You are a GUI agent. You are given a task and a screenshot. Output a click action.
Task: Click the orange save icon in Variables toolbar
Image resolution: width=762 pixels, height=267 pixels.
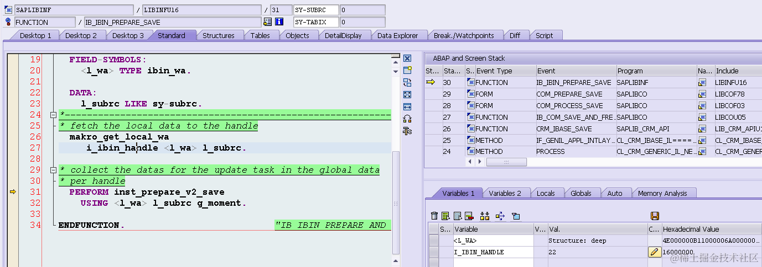pyautogui.click(x=655, y=216)
